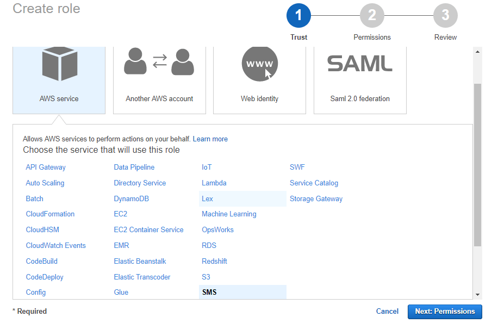Click the Review step label
This screenshot has width=498, height=323.
(446, 37)
